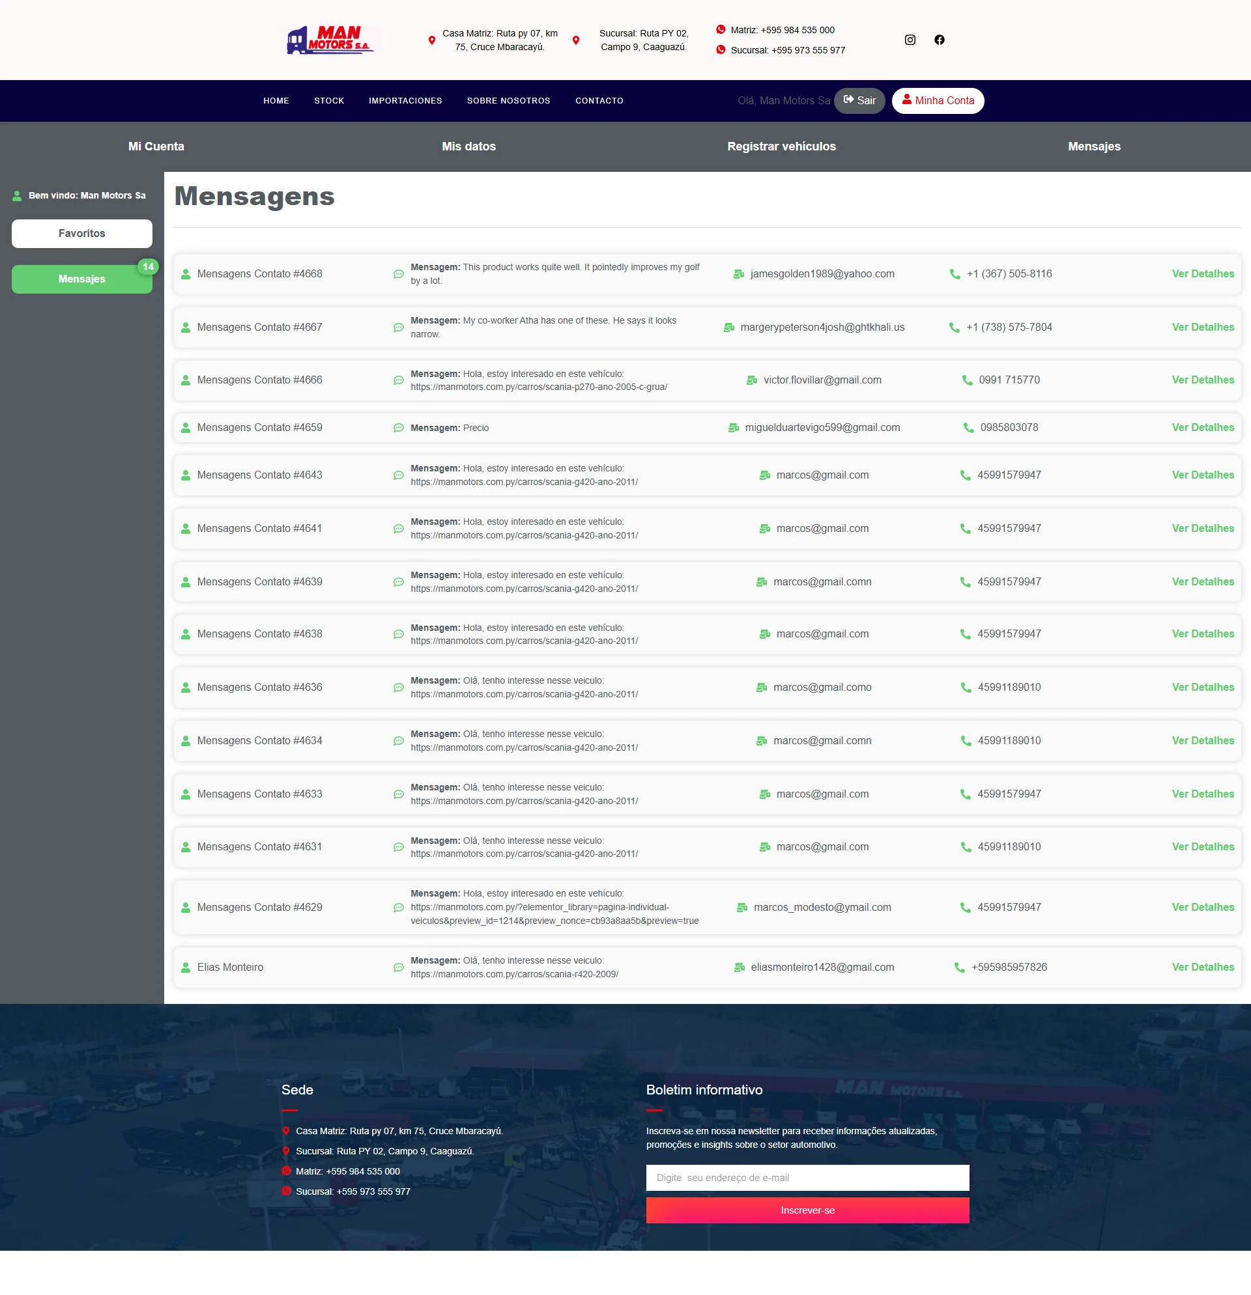Click footer Sucursal: +595 973 555 977
The width and height of the screenshot is (1251, 1295).
[x=353, y=1192]
